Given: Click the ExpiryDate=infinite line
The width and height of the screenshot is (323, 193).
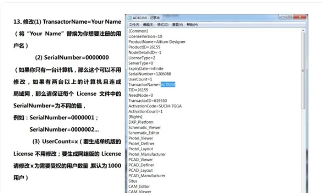Looking at the screenshot, I should click(146, 68).
